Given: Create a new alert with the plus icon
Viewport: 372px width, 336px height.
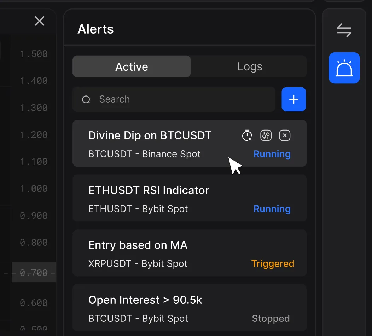Looking at the screenshot, I should coord(293,99).
